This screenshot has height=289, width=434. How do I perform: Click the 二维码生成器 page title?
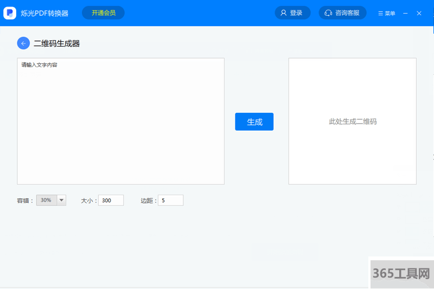pos(56,43)
